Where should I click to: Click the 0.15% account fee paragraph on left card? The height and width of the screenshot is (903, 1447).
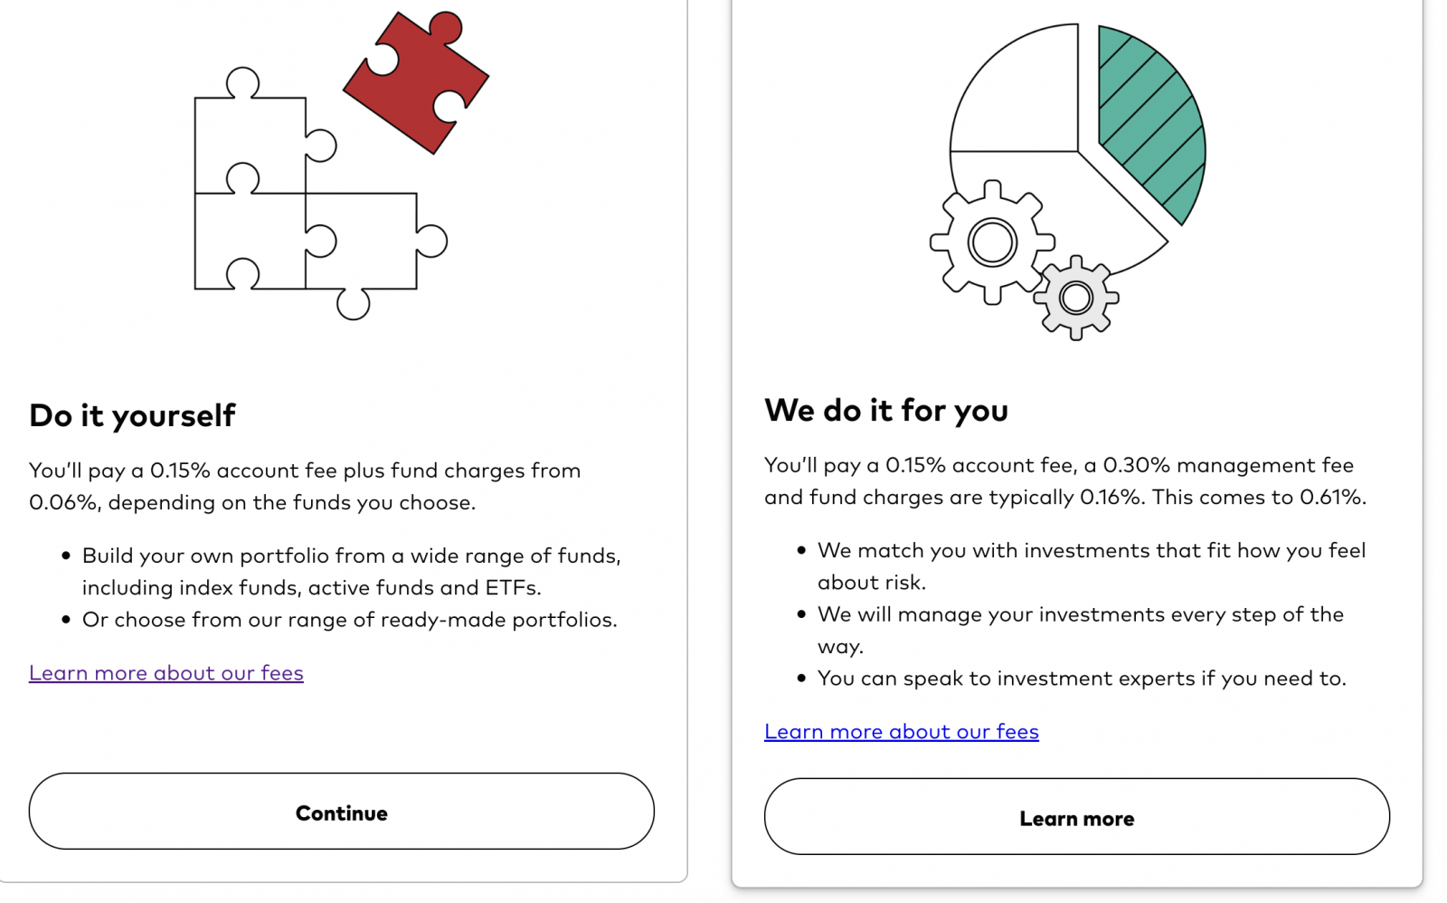[x=305, y=486]
